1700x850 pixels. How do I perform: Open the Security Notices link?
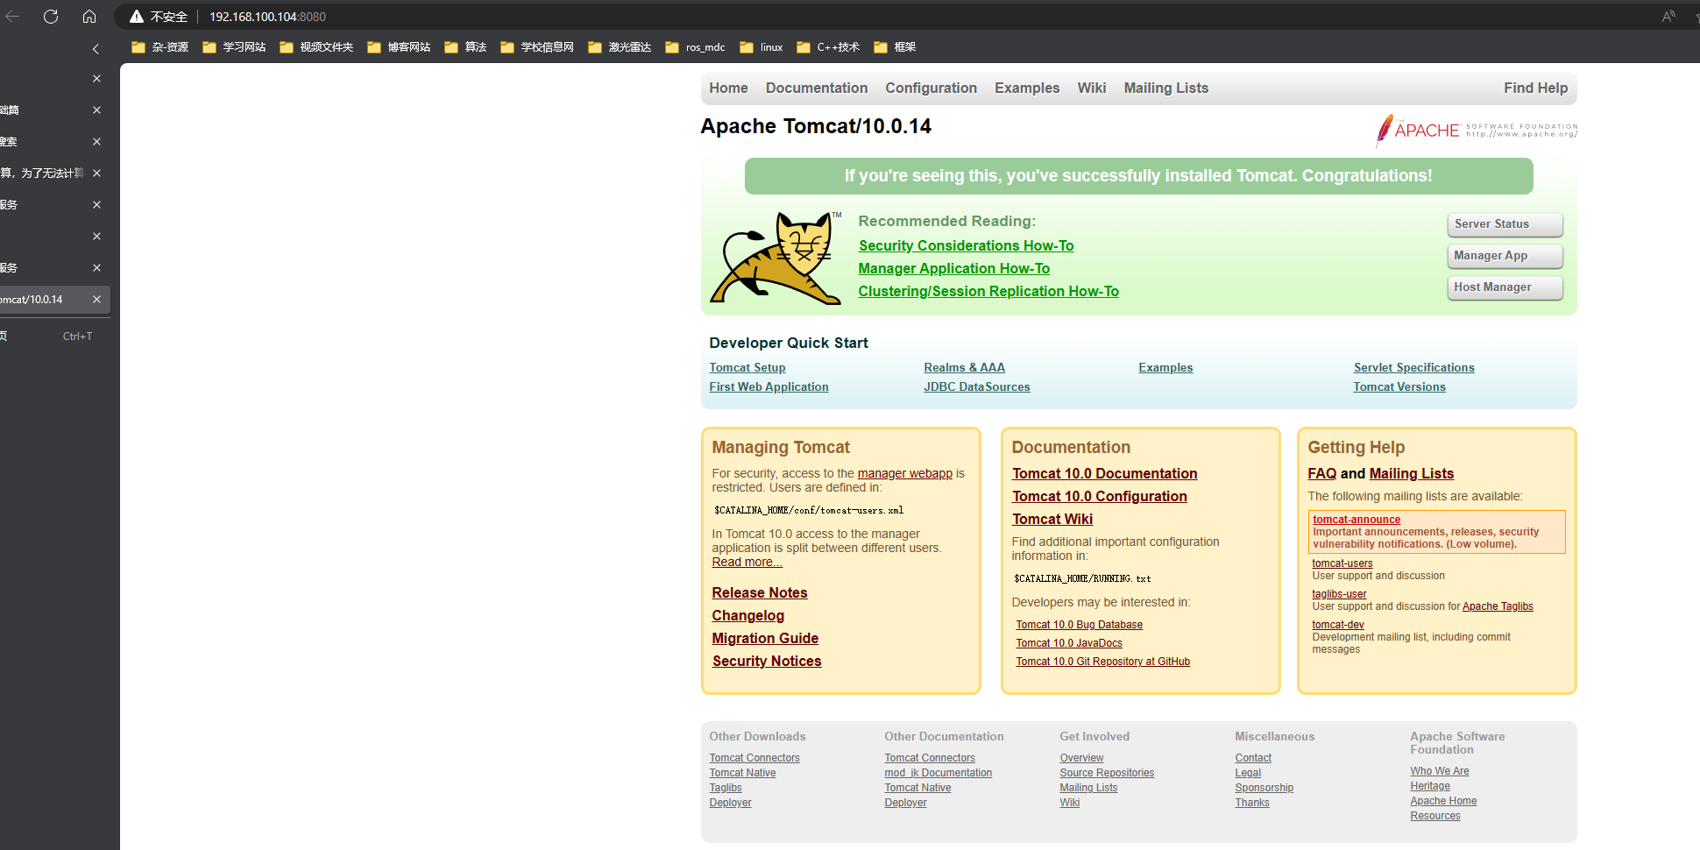[767, 662]
